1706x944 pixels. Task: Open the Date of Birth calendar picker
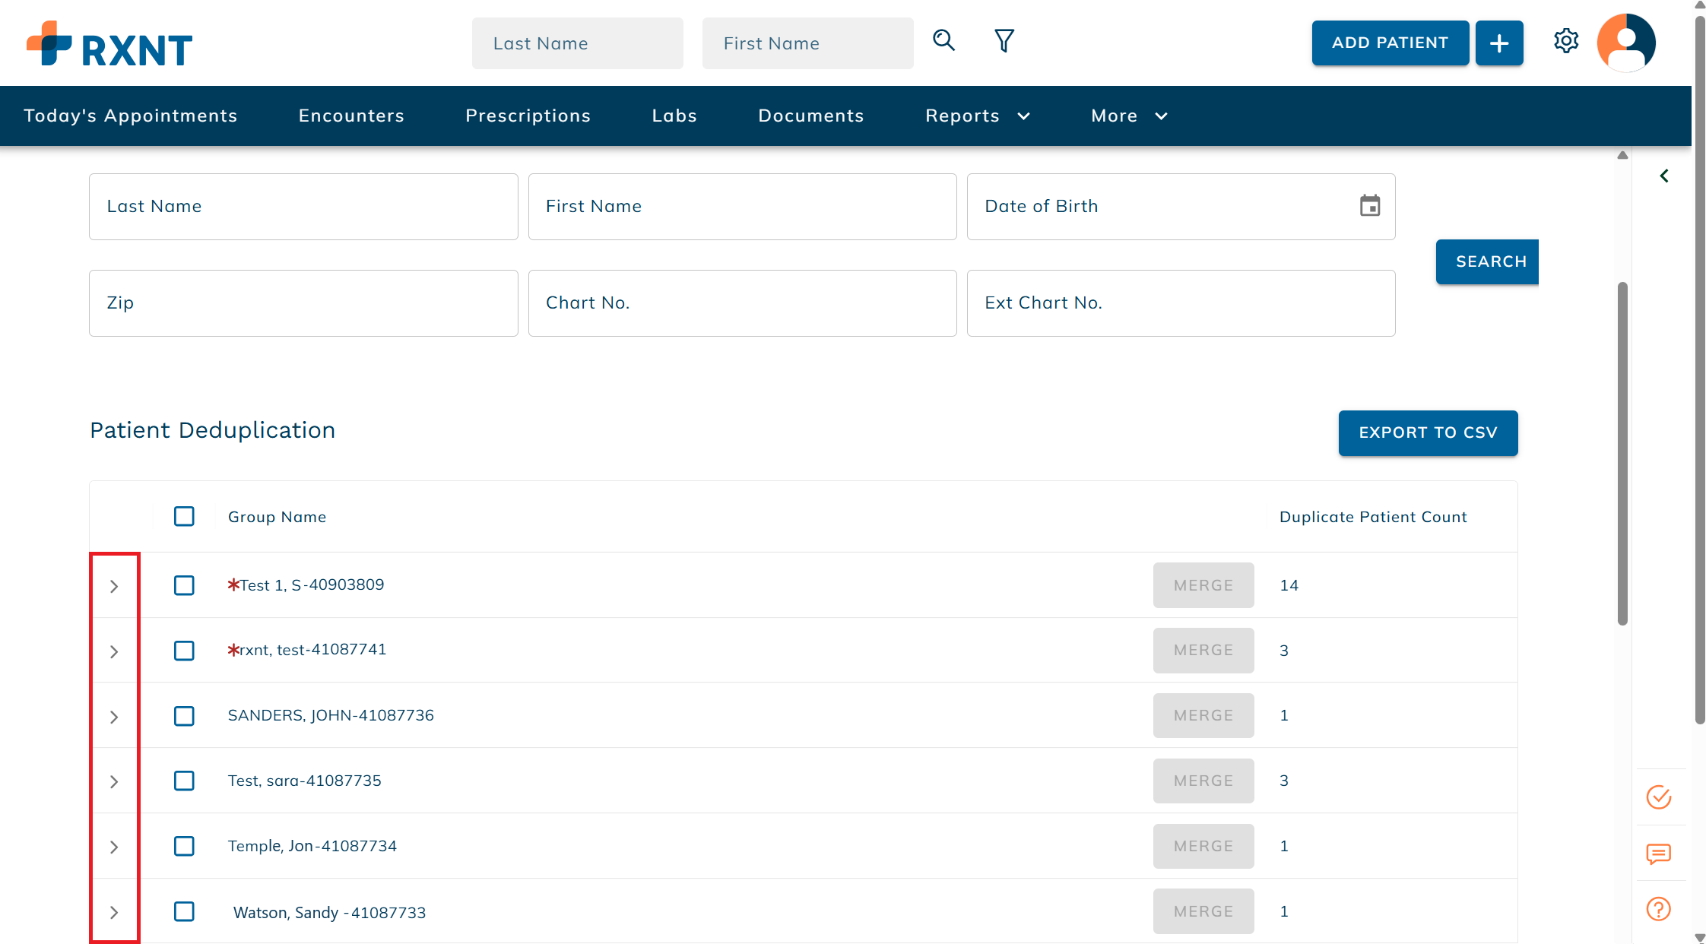pos(1369,206)
